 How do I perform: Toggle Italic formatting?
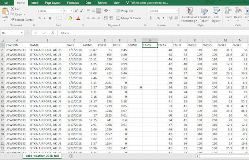point(45,18)
